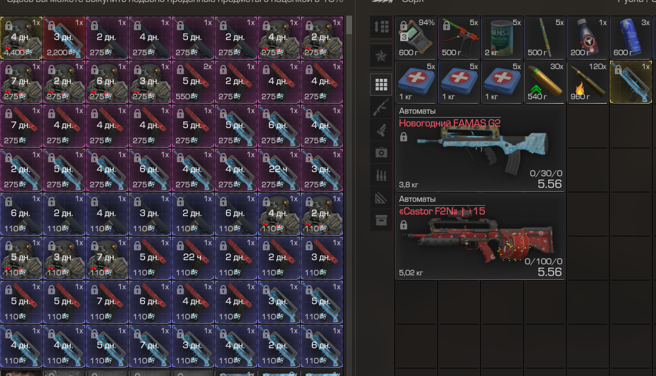
Task: Select the blue energy can 3x
Action: tap(631, 38)
